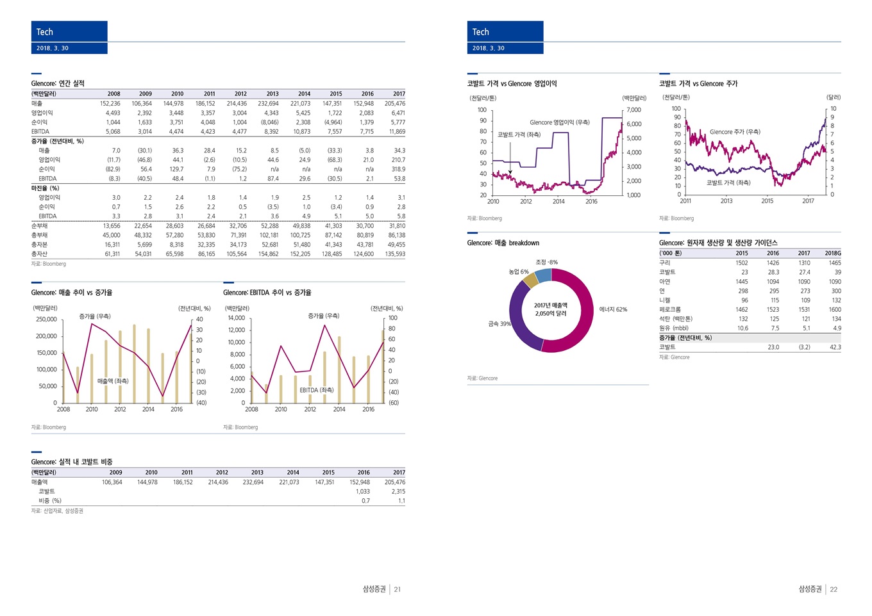Click the 페로크롬 row label
The height and width of the screenshot is (616, 872).
point(670,310)
